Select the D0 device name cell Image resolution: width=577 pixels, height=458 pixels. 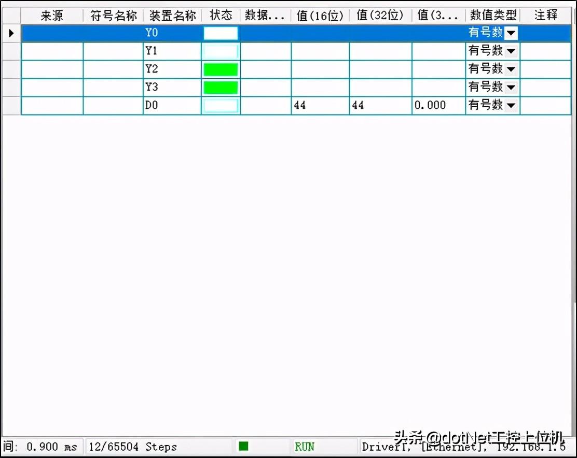[x=172, y=105]
